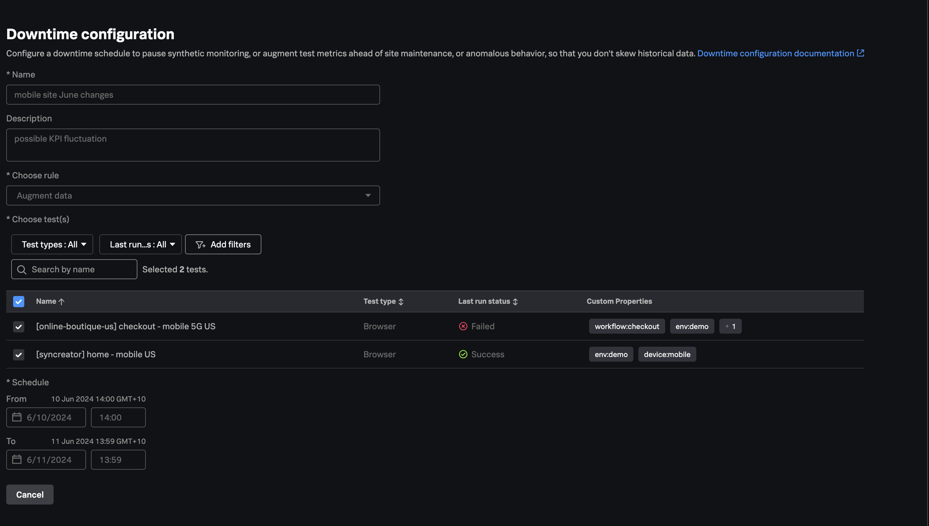Uncheck the select-all checkbox in table header
The width and height of the screenshot is (929, 526).
point(18,301)
